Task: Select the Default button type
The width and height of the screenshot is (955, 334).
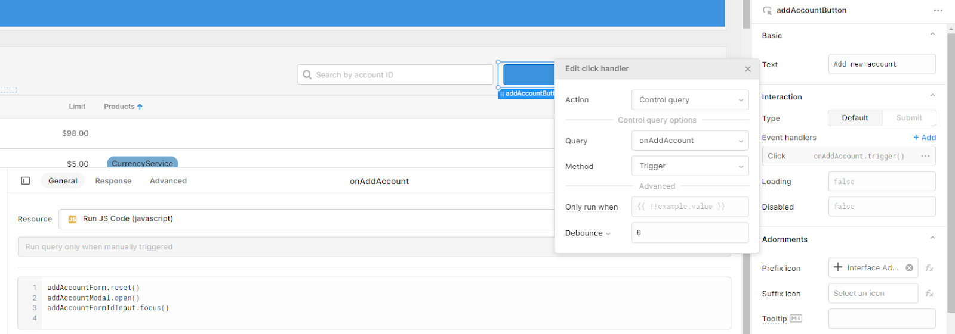Action: (x=855, y=118)
